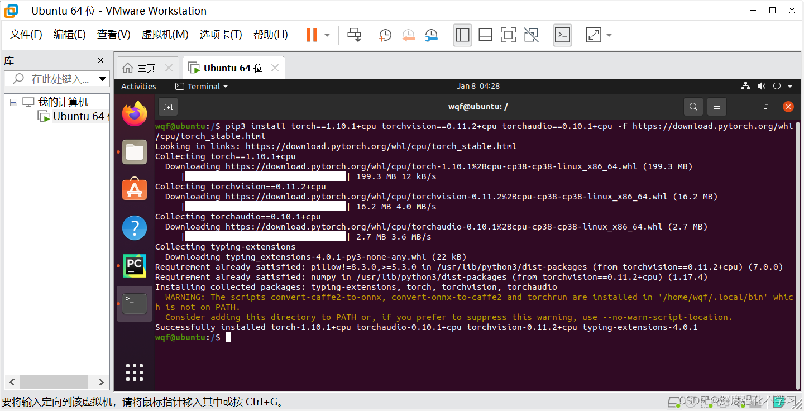
Task: Launch PyCharm from the dock
Action: (x=135, y=266)
